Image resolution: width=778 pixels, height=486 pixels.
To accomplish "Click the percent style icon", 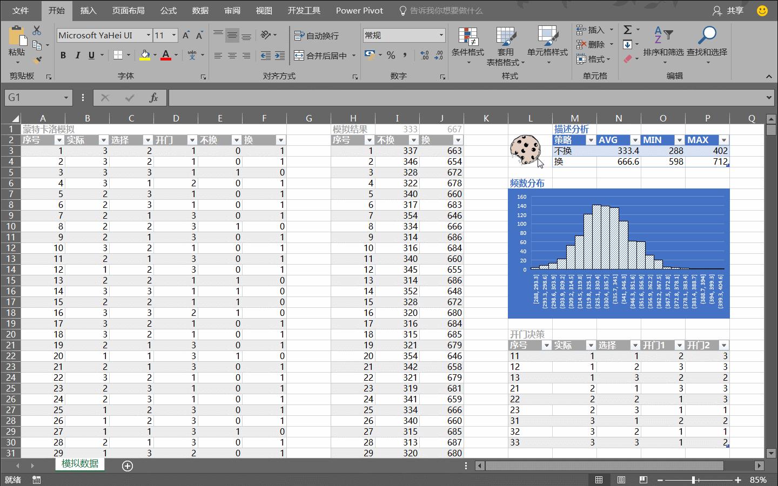I will click(x=391, y=55).
